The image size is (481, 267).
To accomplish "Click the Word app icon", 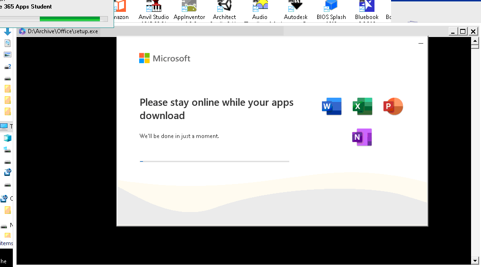I will 331,106.
